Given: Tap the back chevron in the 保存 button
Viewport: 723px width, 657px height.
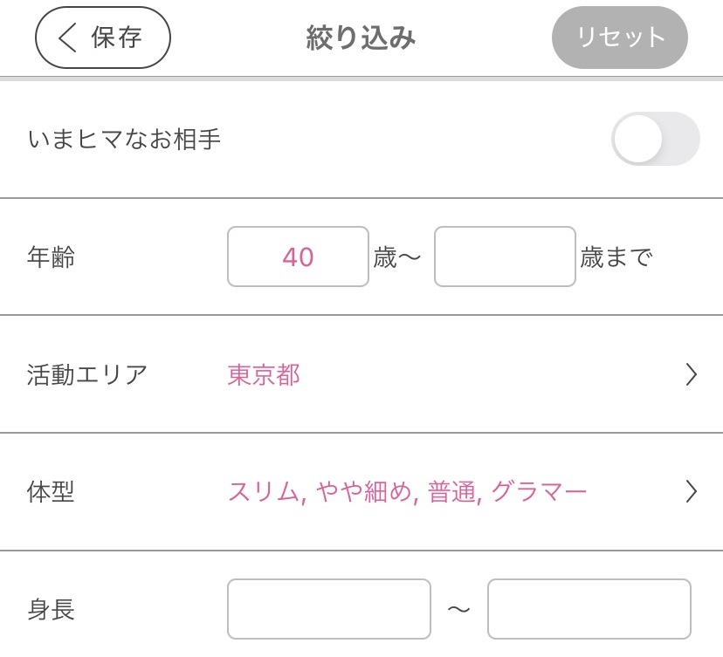Looking at the screenshot, I should [67, 38].
